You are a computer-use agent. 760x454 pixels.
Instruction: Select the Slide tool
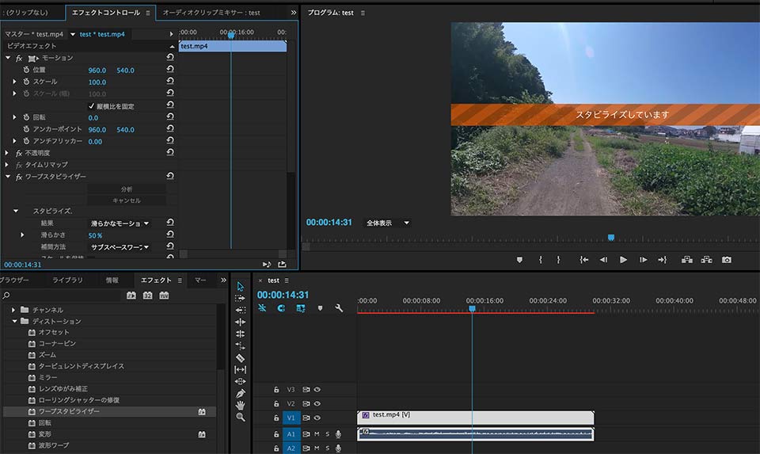[x=241, y=381]
